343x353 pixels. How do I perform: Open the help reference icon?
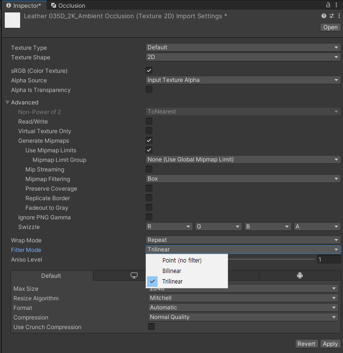click(324, 16)
